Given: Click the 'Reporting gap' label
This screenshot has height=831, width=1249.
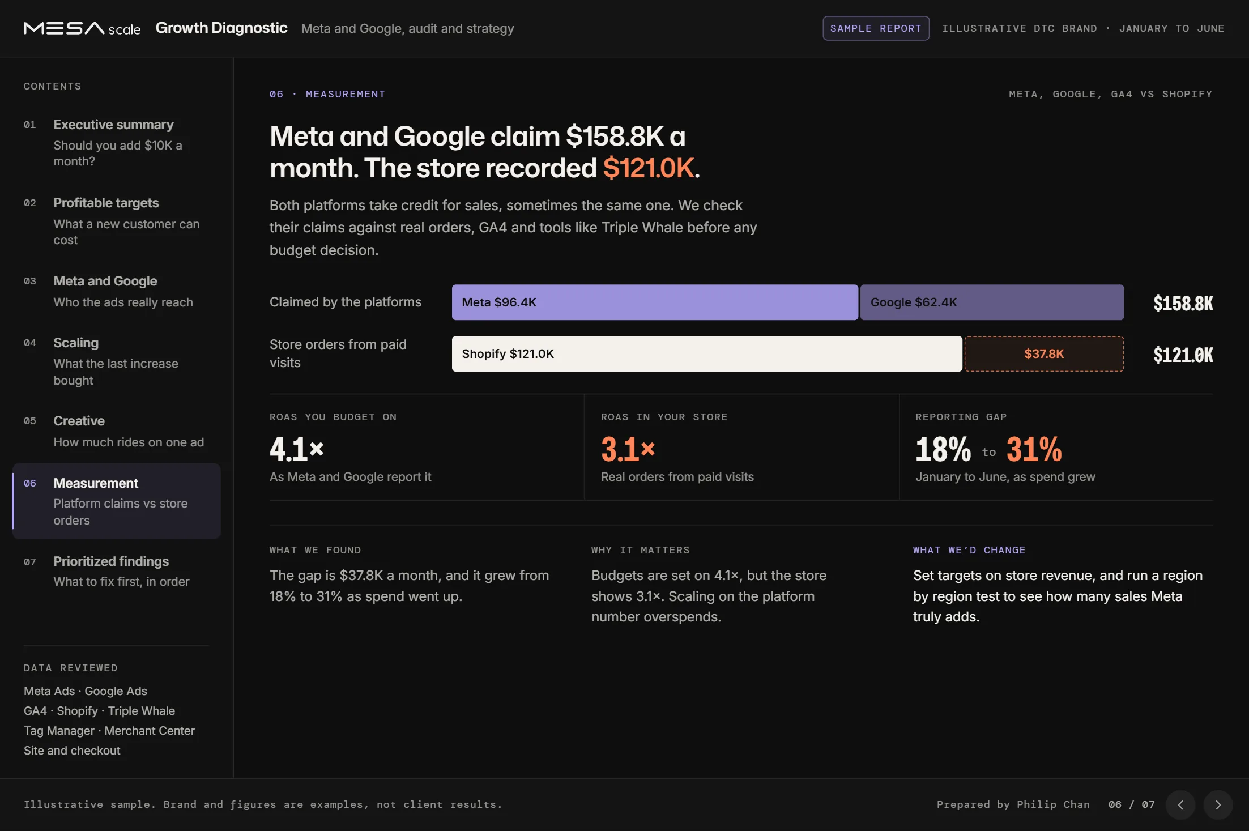Looking at the screenshot, I should 961,417.
